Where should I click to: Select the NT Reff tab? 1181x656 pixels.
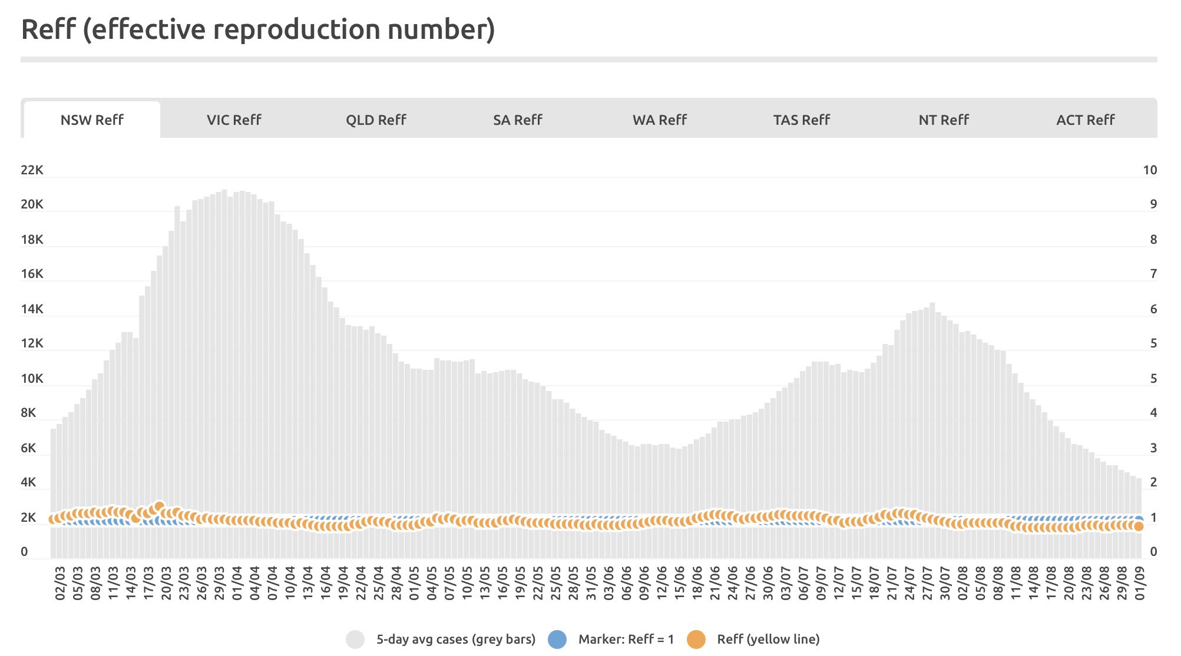tap(944, 120)
